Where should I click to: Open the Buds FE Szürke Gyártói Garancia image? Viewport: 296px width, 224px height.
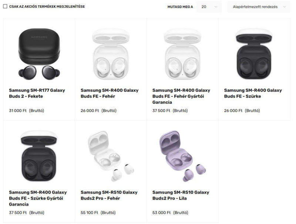(39, 156)
